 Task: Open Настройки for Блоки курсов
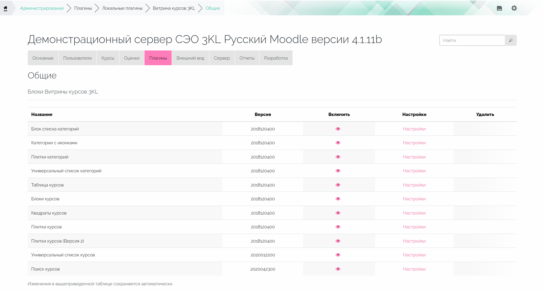414,199
